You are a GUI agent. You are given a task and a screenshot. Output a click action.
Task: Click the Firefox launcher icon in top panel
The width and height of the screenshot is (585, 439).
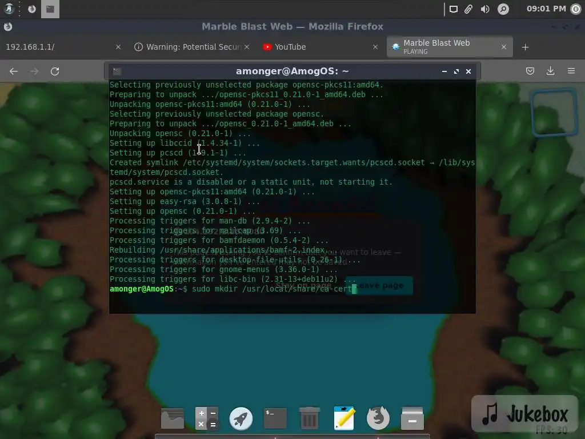tap(32, 9)
